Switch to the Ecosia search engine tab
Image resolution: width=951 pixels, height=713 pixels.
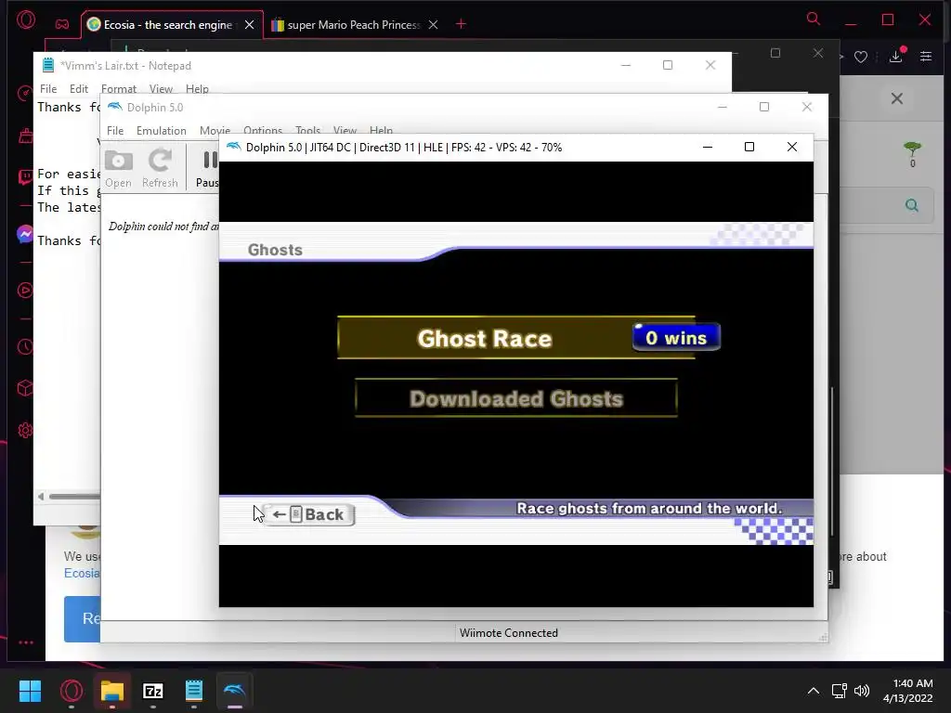167,25
